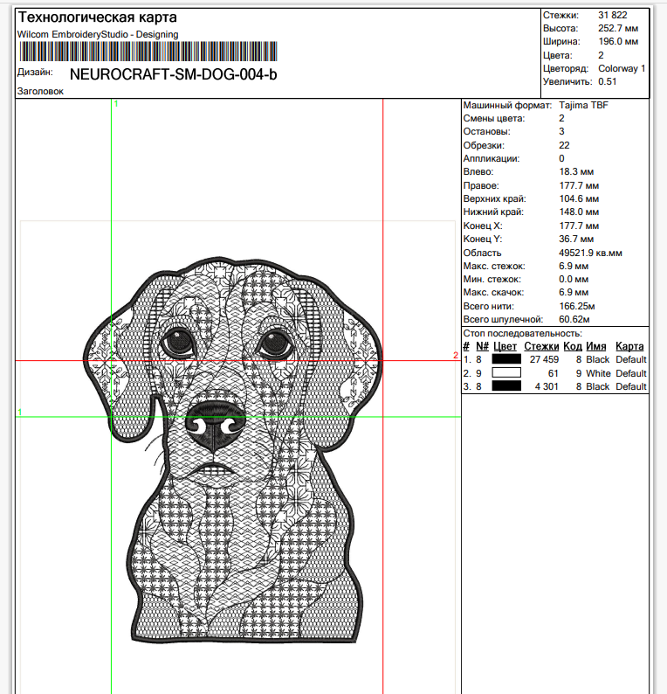
Task: Click the 'Конец X:' label
Action: [483, 226]
